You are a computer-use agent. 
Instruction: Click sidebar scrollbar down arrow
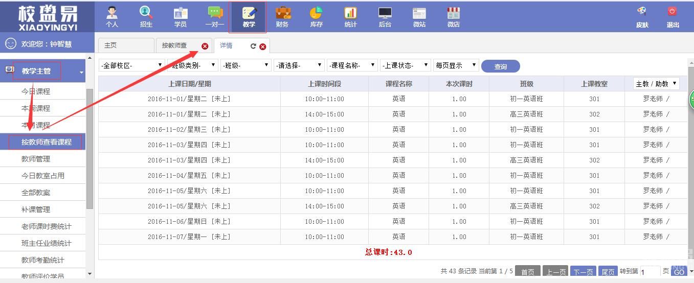coord(90,274)
